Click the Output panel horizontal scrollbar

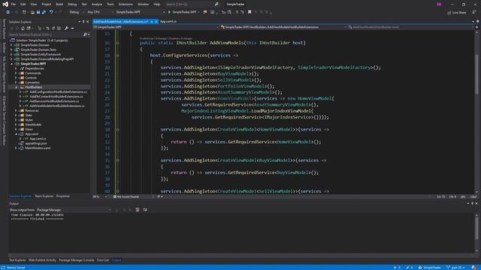241,255
